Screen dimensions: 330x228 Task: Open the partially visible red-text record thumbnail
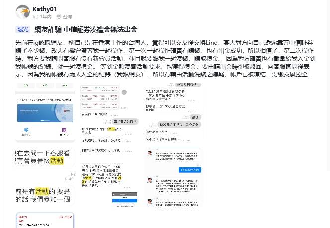45,220
